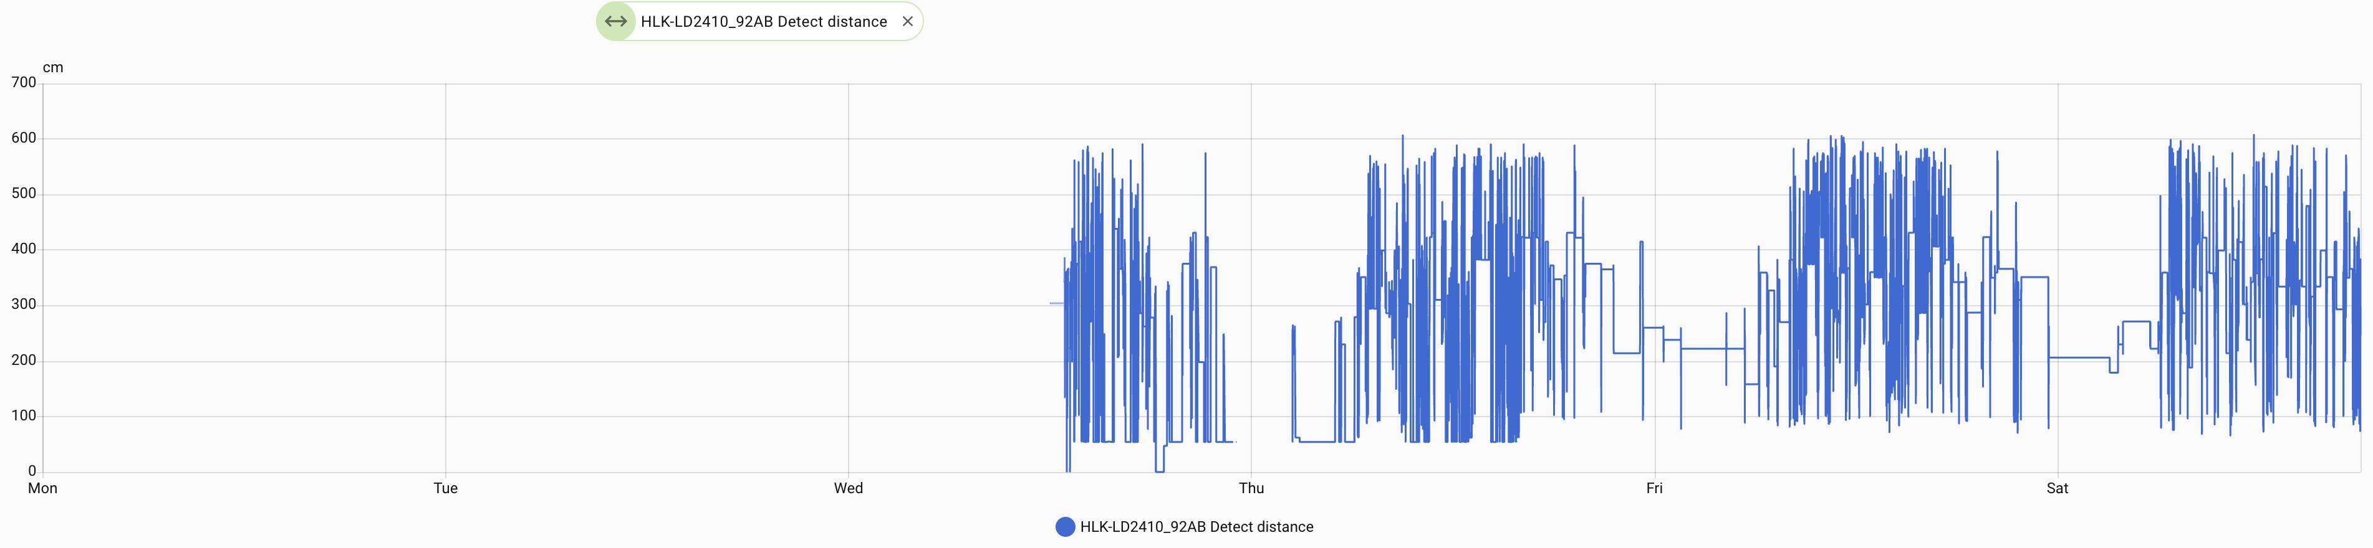
Task: Click the 100 value on the y-axis
Action: point(24,415)
